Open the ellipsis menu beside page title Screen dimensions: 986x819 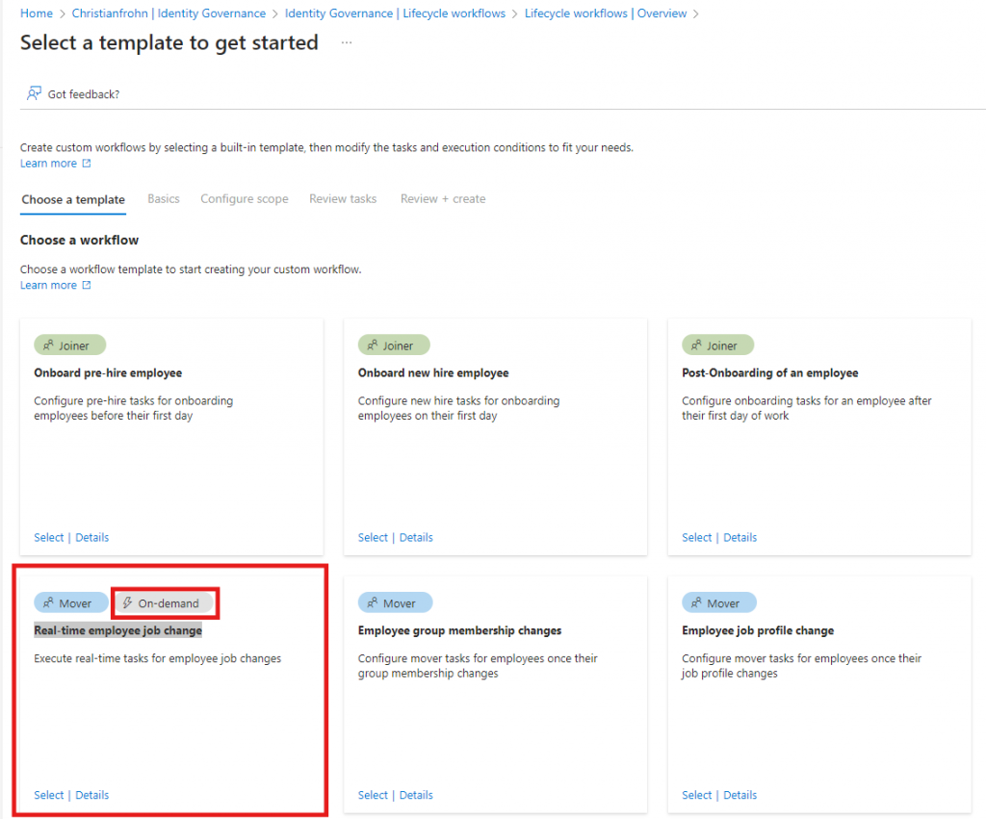[347, 43]
